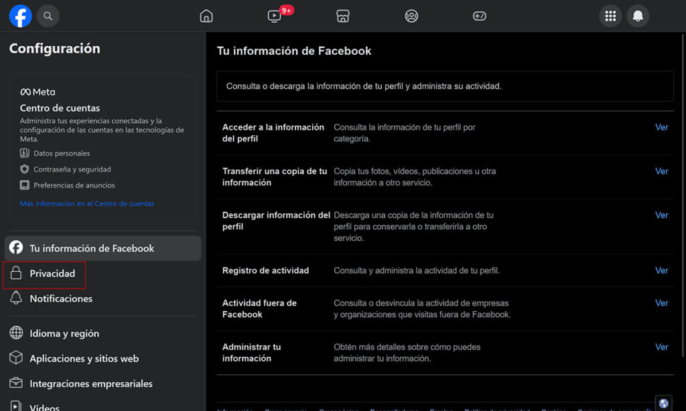Go to the Home feed icon
The image size is (686, 411).
206,16
